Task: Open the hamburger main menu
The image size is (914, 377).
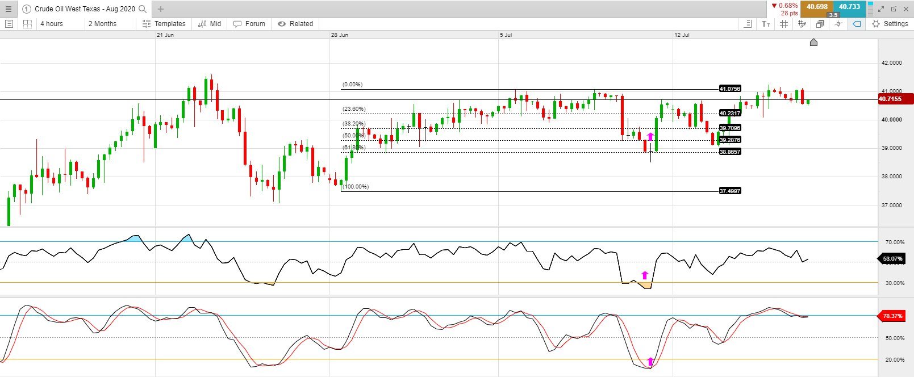Action: point(8,9)
